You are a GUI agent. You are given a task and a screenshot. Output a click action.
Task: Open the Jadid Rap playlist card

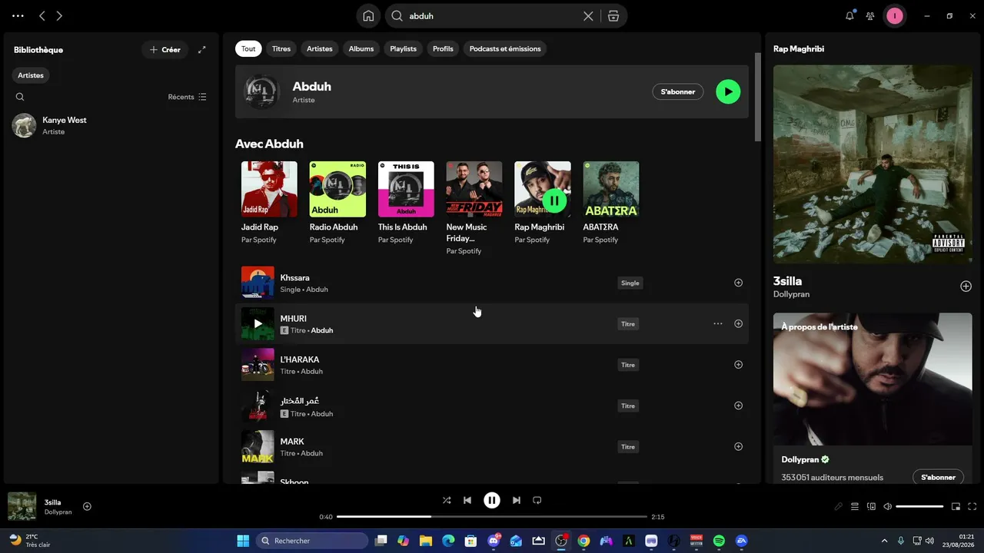point(269,204)
